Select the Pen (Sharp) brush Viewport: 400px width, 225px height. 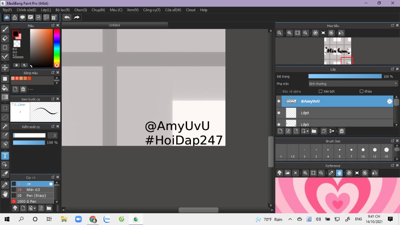[x=32, y=195]
